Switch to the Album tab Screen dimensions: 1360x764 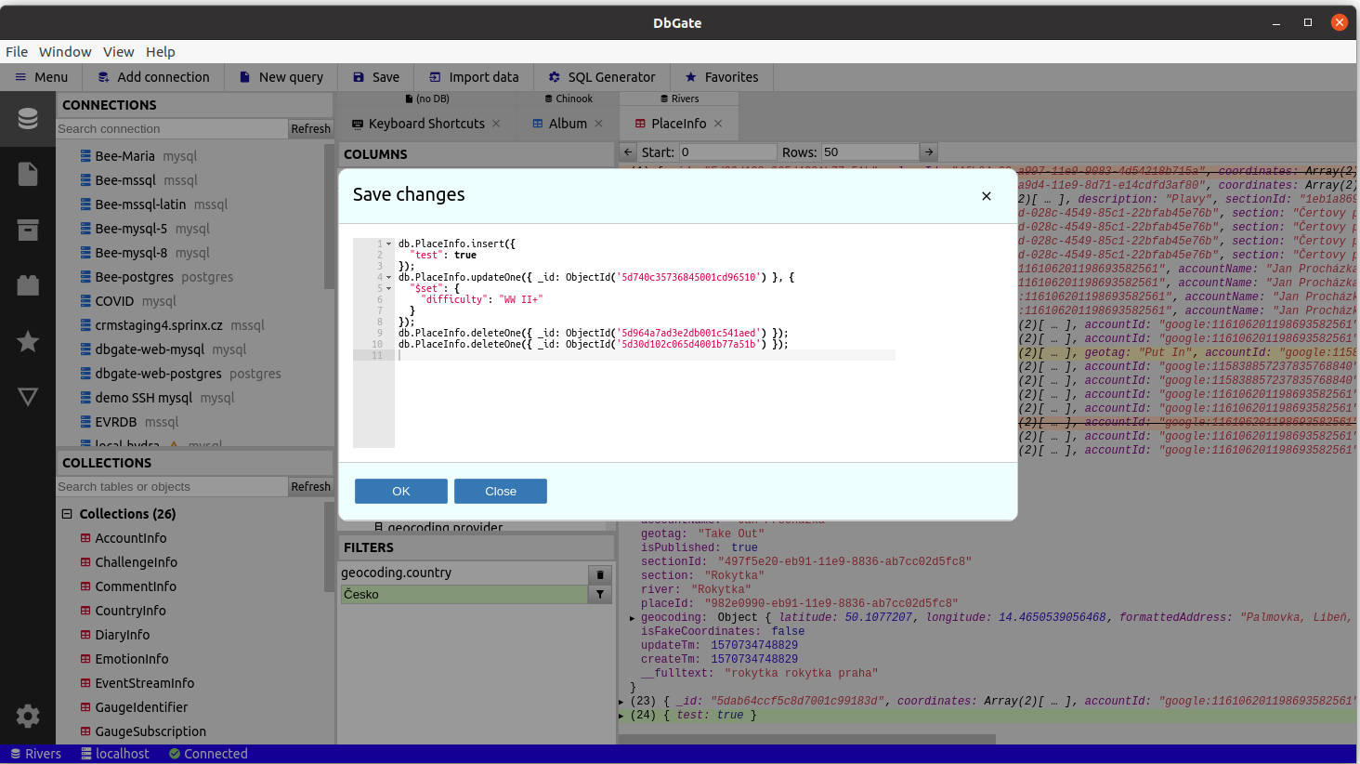[x=568, y=124]
